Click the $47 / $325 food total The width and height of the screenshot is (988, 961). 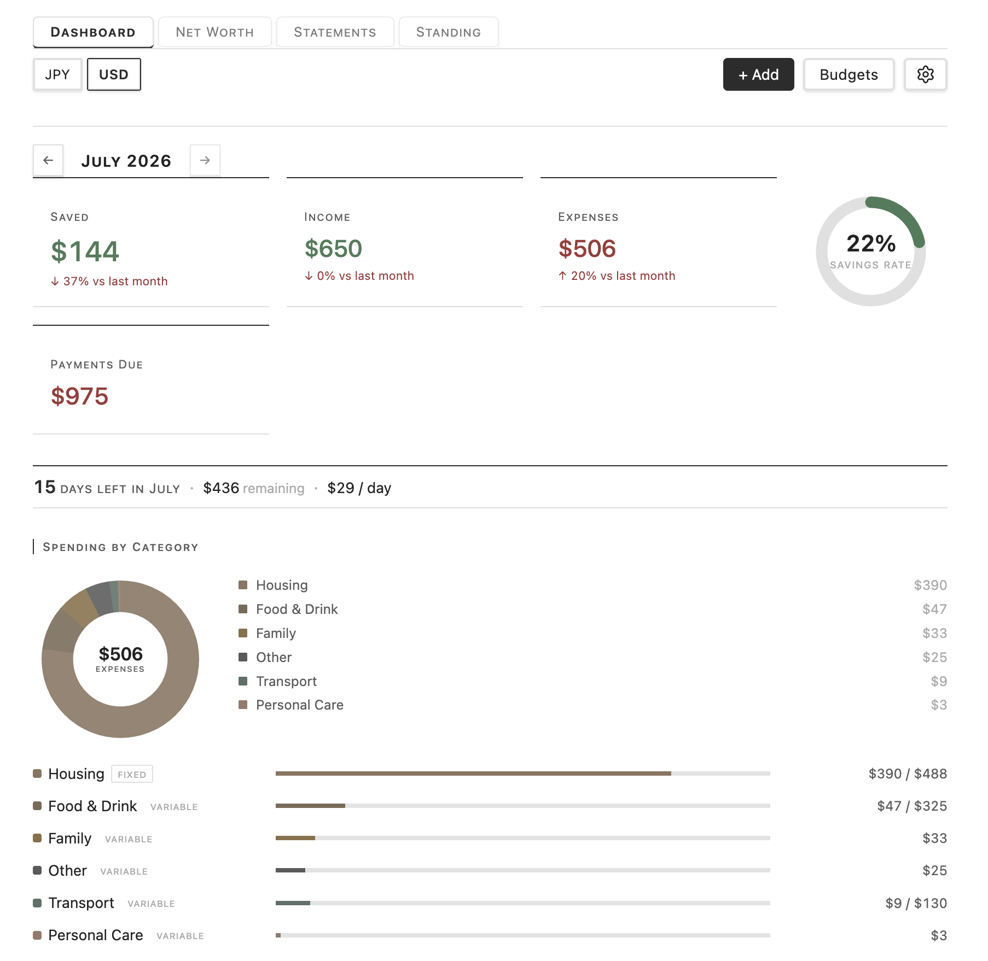click(912, 806)
